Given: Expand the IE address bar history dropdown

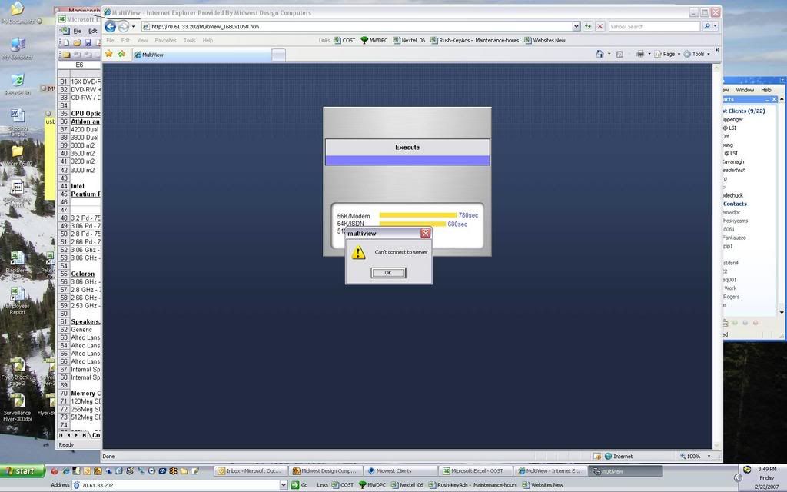Looking at the screenshot, I should pos(576,27).
